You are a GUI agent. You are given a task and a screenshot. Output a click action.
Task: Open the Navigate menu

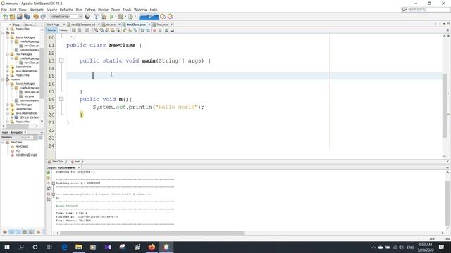pyautogui.click(x=36, y=10)
